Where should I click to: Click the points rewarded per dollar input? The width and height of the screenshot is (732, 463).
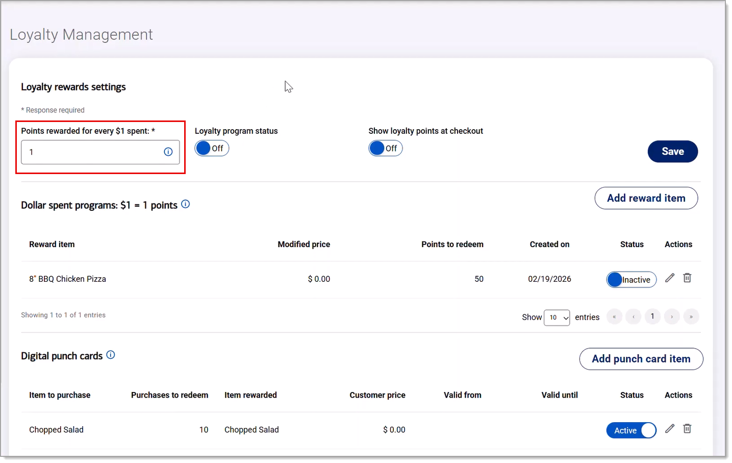pyautogui.click(x=100, y=152)
